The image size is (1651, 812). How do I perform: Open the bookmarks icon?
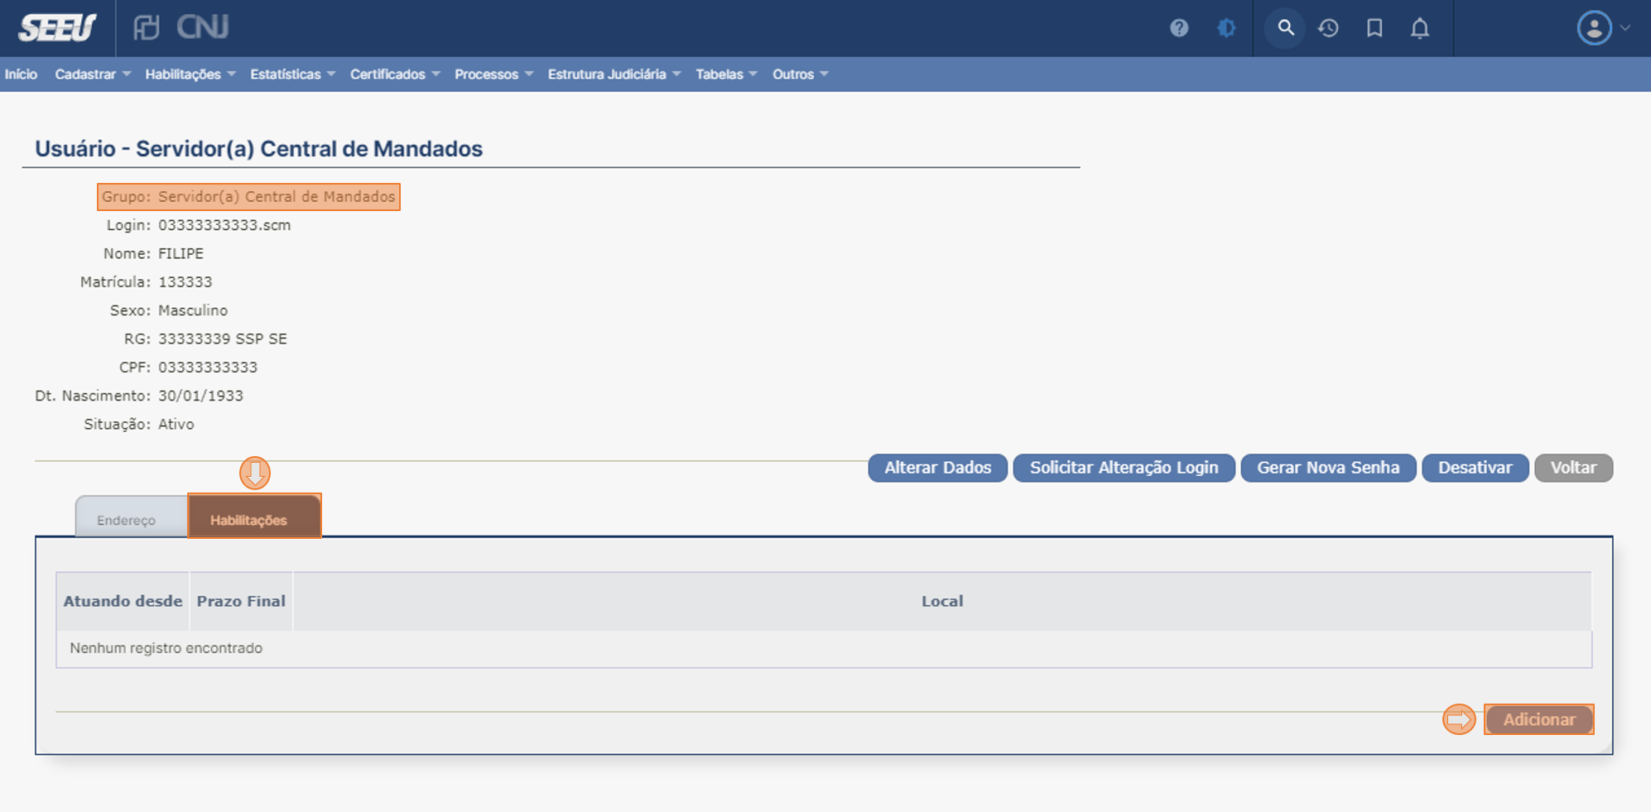1374,28
